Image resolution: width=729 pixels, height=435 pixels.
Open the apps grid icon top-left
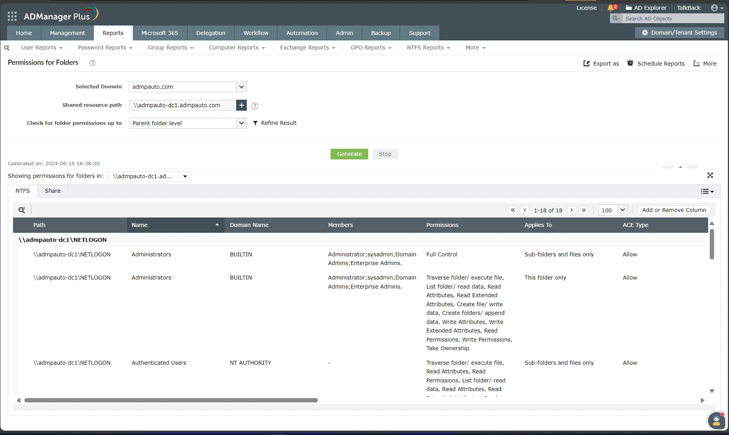(x=12, y=16)
